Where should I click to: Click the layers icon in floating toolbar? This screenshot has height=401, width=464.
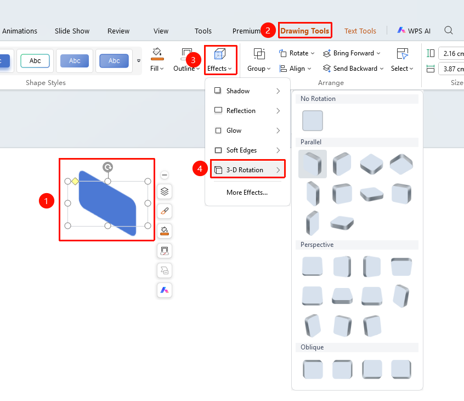[165, 191]
